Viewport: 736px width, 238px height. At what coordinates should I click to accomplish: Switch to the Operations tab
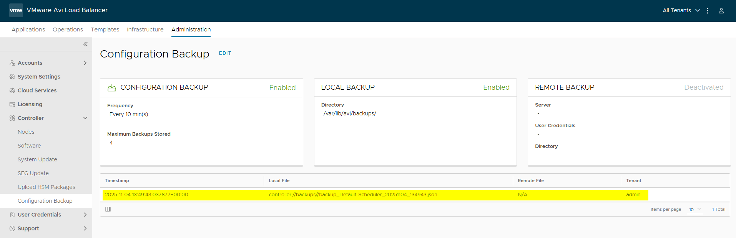(x=68, y=30)
